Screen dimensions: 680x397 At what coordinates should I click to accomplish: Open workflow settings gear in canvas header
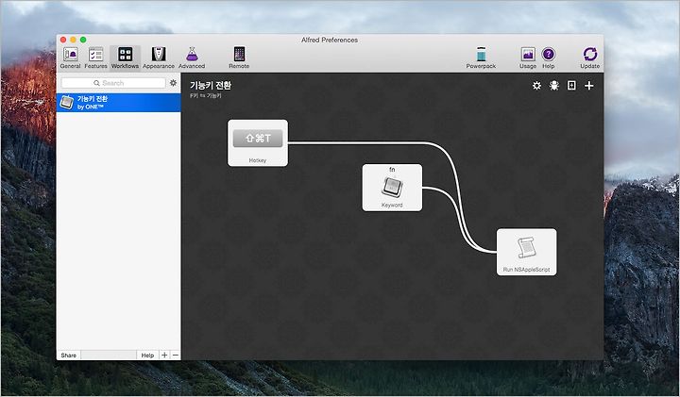point(536,86)
